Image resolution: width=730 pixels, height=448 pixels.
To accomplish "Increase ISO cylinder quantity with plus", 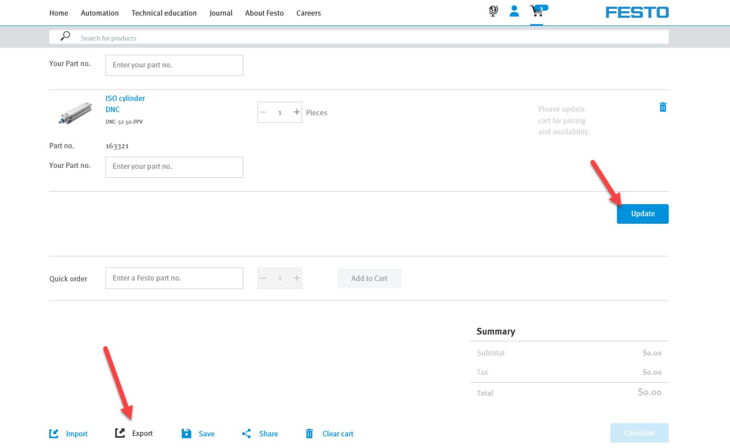I will (297, 112).
